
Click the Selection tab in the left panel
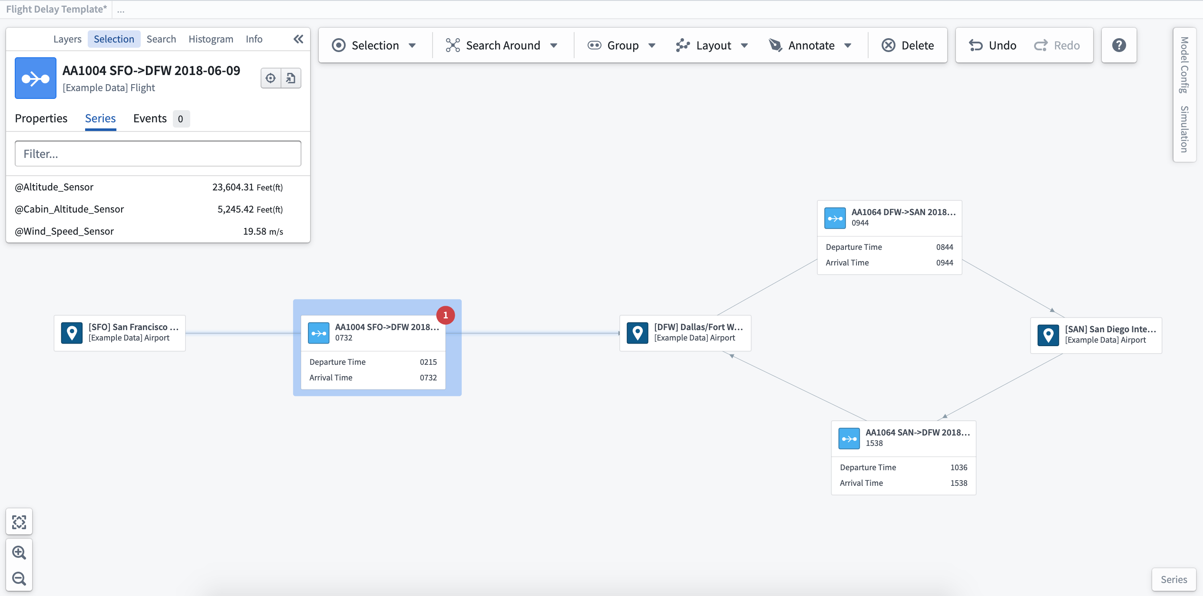coord(114,39)
